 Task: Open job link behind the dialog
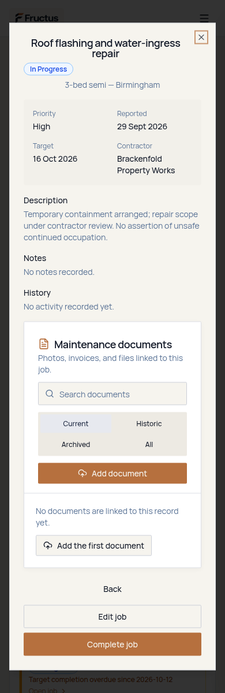[47, 690]
